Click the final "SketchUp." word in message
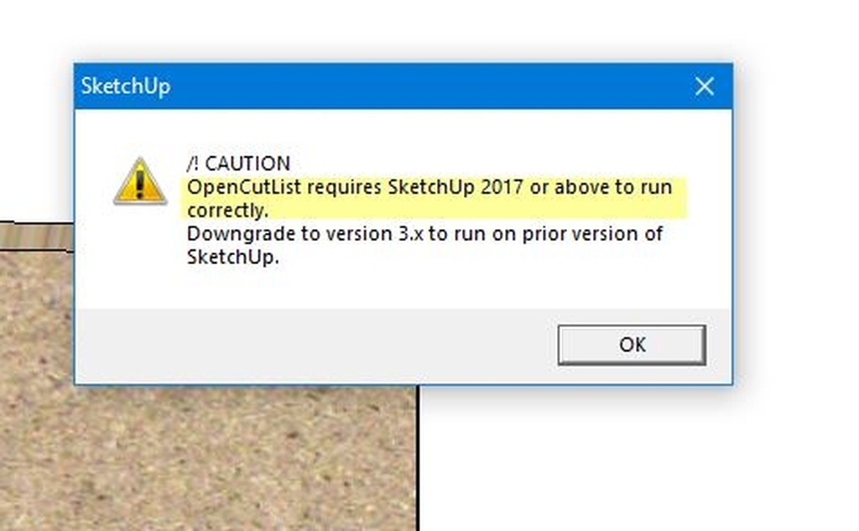The height and width of the screenshot is (531, 859). pyautogui.click(x=233, y=257)
